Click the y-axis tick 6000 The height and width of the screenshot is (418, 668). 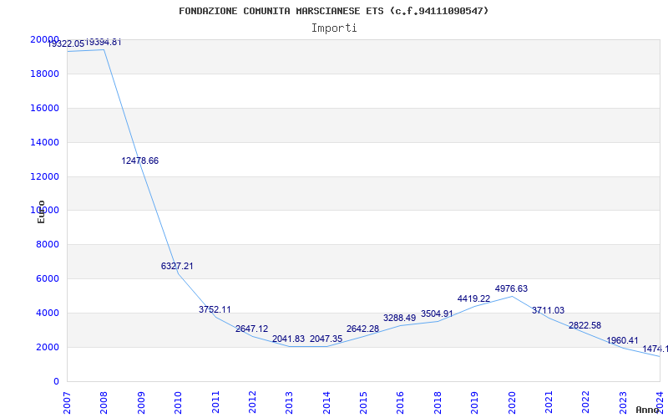pos(48,279)
